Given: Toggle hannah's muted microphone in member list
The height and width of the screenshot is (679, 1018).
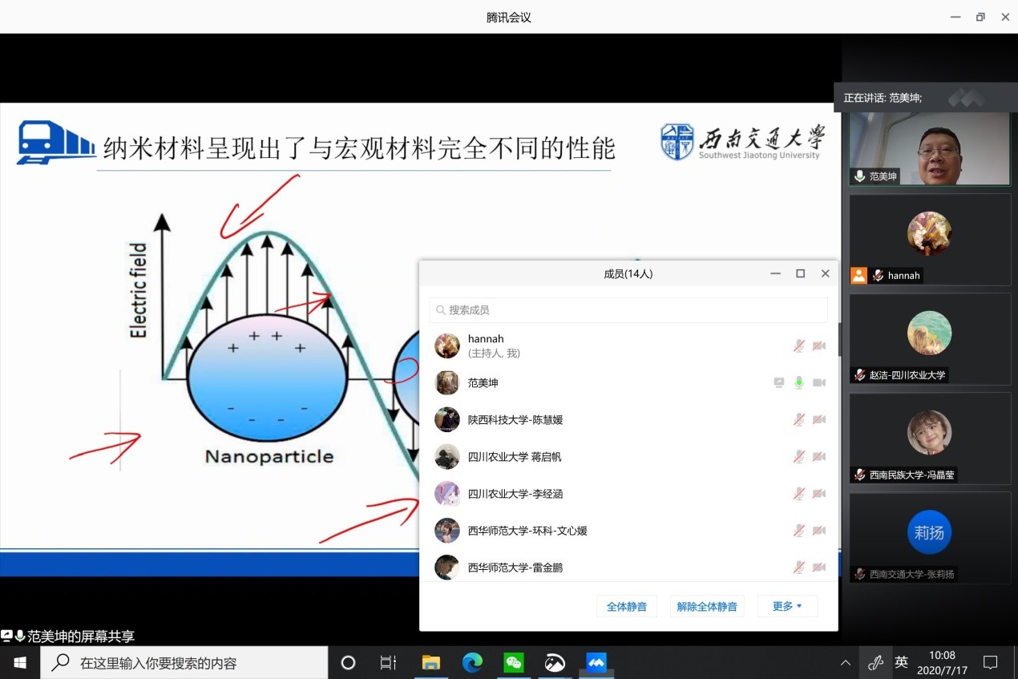Looking at the screenshot, I should pyautogui.click(x=798, y=346).
